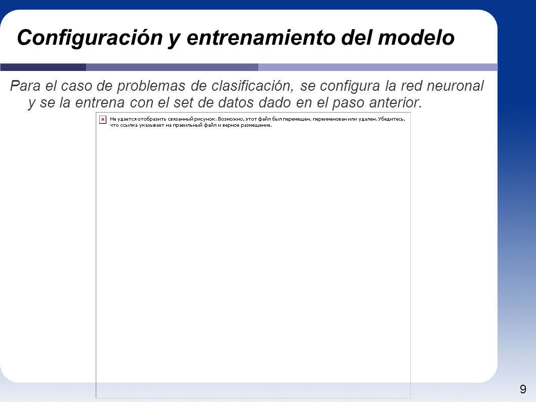Select the missing linked image placeholder
The image size is (536, 402).
click(253, 255)
